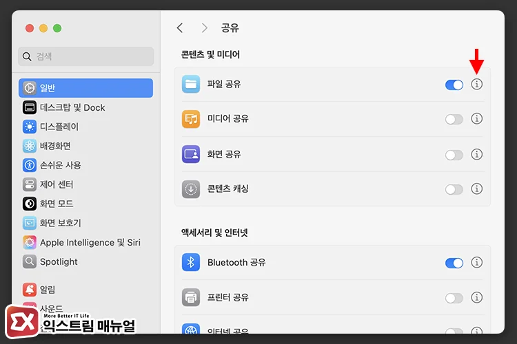Click the 미디어 공유 music icon

click(x=190, y=119)
